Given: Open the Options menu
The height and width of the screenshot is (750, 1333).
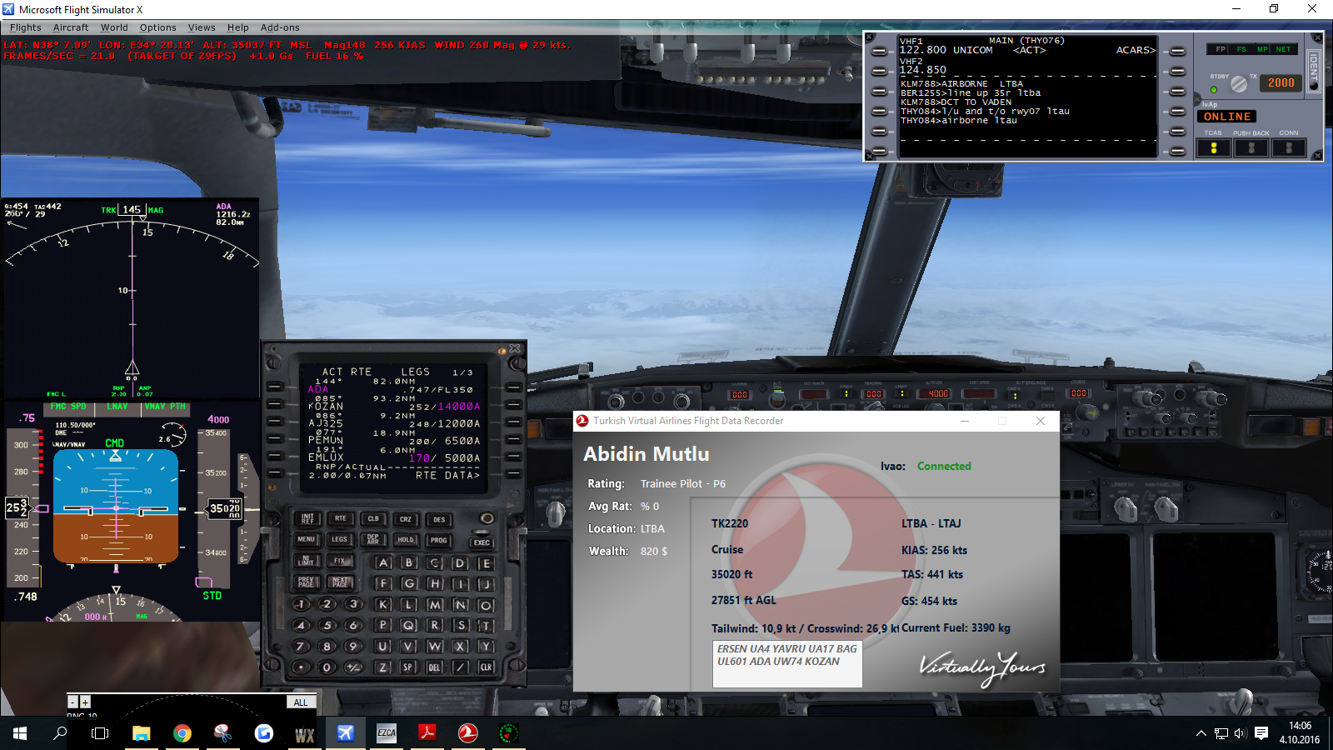Looking at the screenshot, I should (157, 27).
